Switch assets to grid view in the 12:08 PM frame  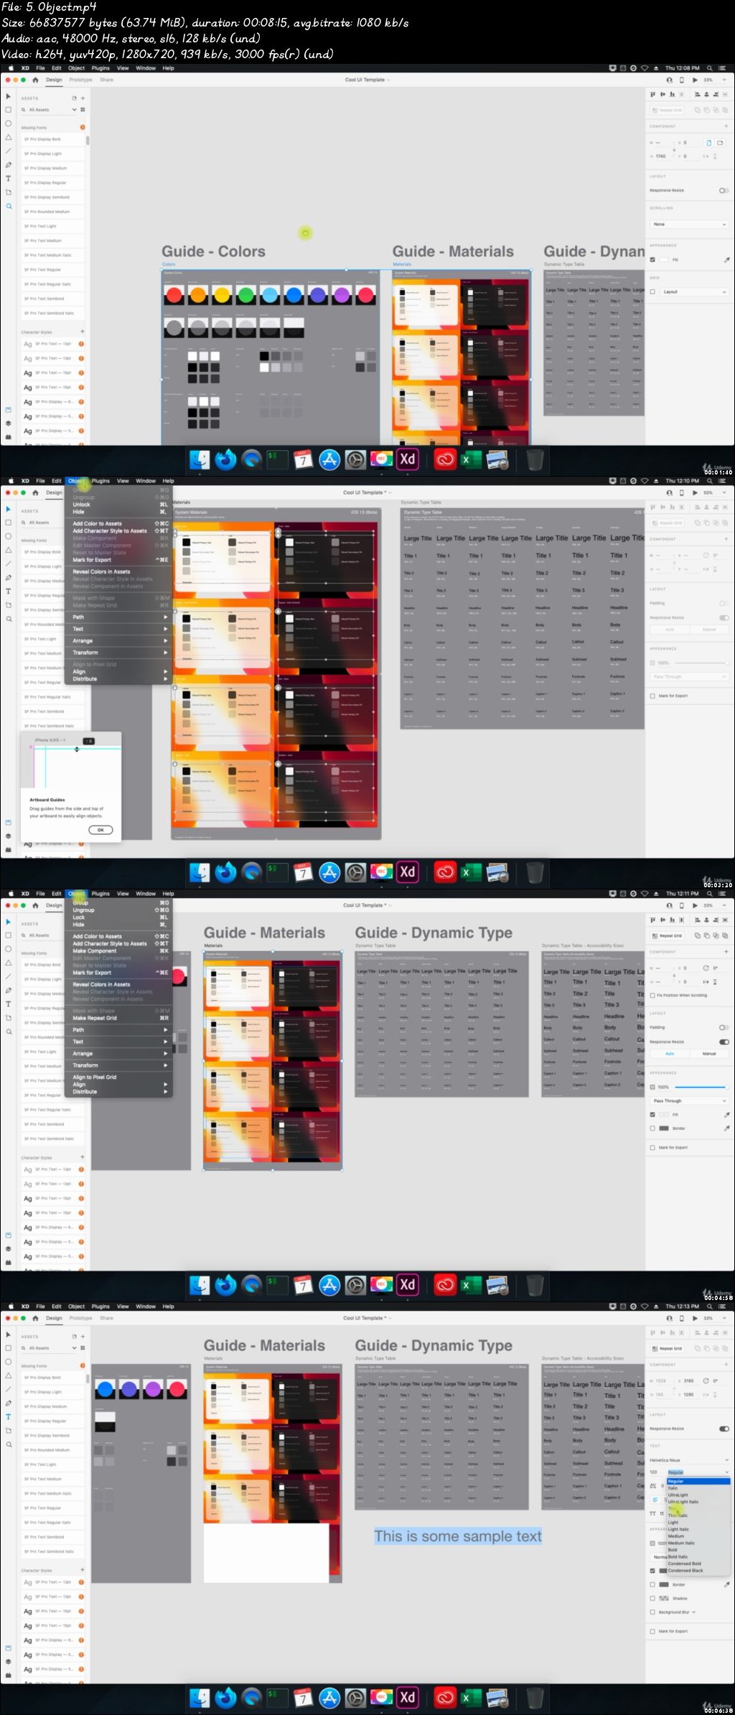(83, 110)
